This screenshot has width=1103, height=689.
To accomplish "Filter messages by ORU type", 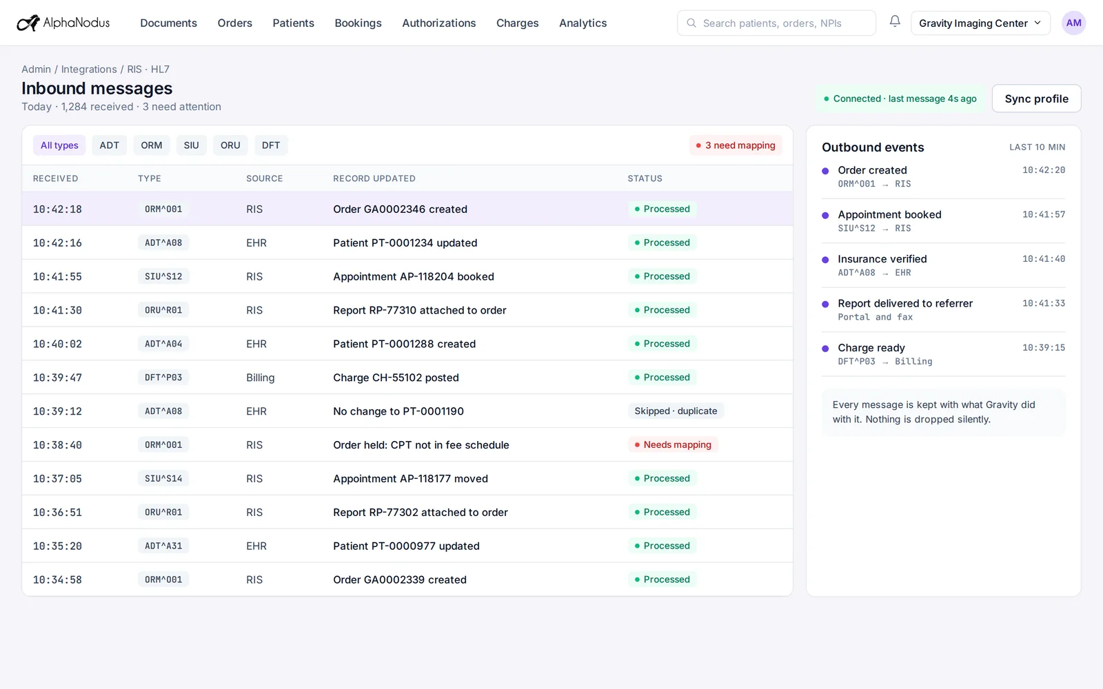I will [230, 145].
